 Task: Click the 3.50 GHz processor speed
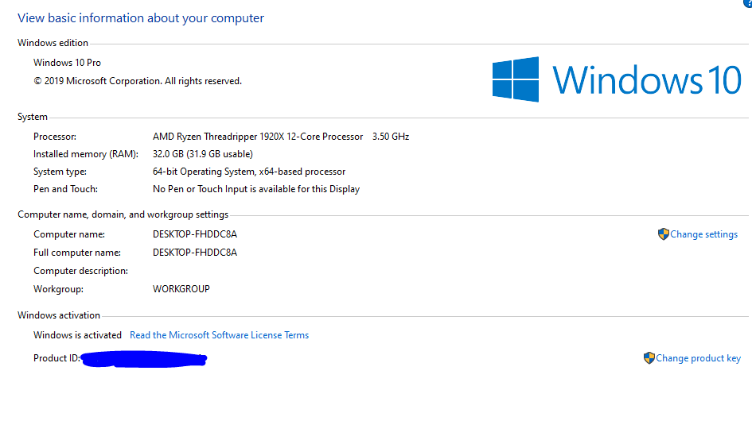coord(391,137)
